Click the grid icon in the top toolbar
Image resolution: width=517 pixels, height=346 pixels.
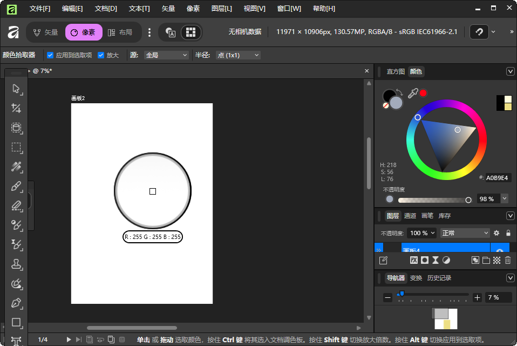[191, 32]
